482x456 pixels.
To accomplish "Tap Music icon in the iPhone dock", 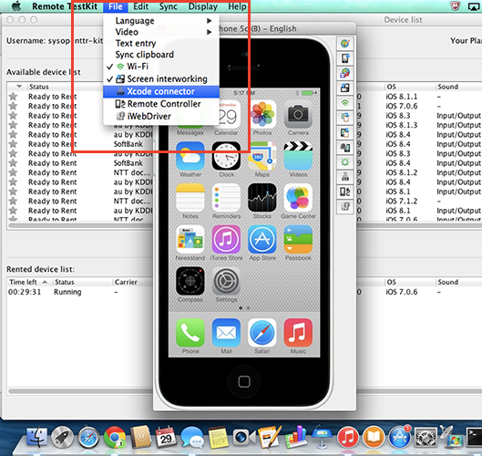I will pyautogui.click(x=298, y=333).
